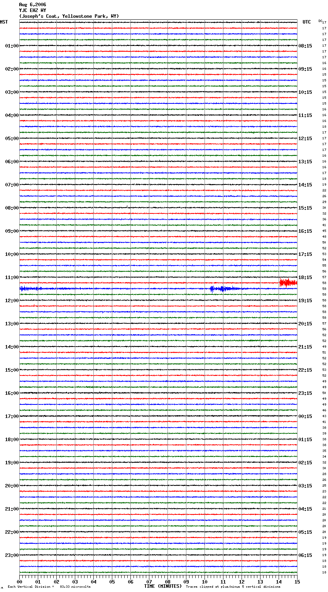
Task: Select the 16:00 MST time label
Action: coord(12,393)
